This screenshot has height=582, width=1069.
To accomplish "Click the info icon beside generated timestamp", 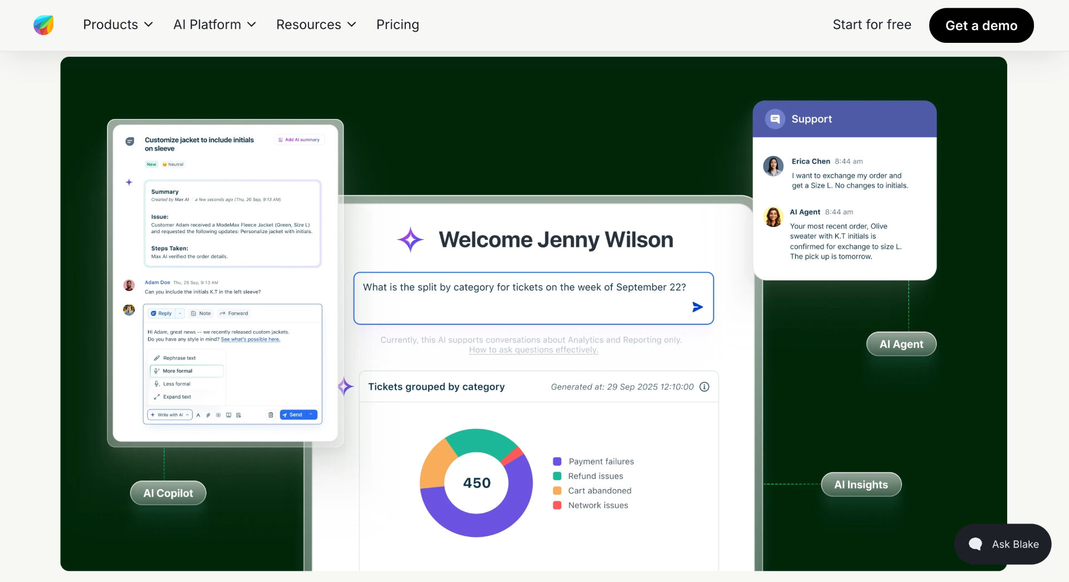I will pos(704,387).
